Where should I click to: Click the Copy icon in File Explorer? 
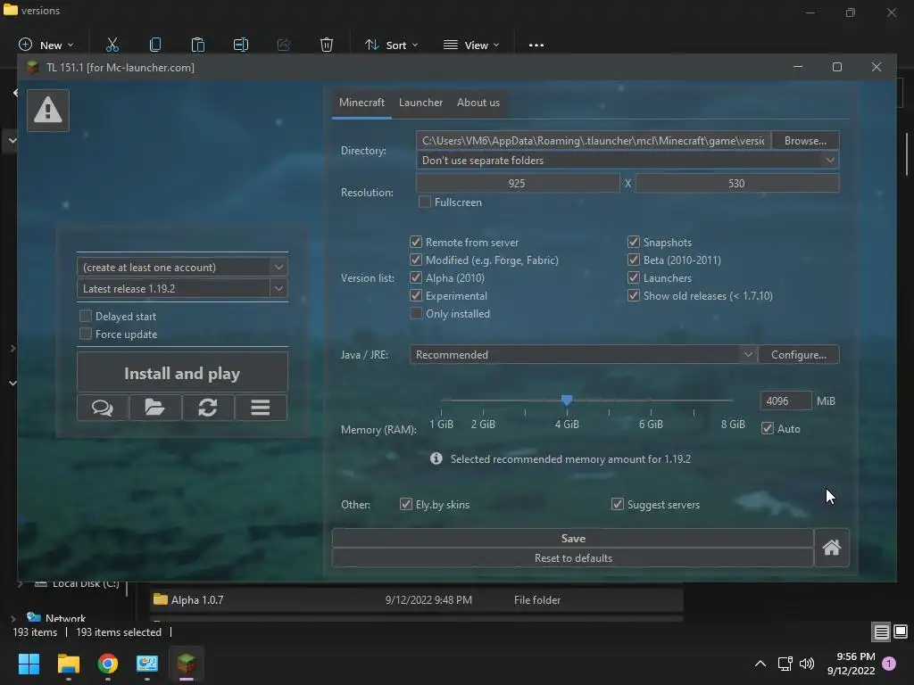155,45
